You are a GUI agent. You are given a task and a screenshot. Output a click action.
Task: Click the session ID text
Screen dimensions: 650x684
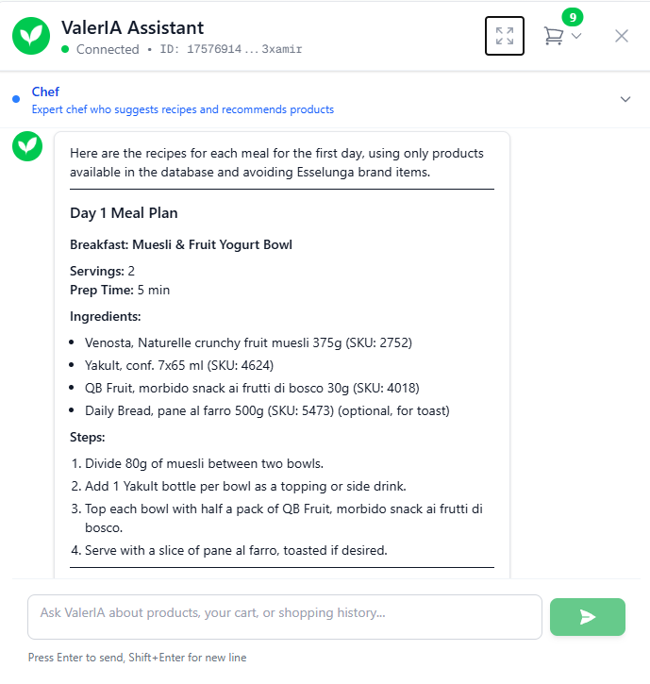tap(231, 49)
